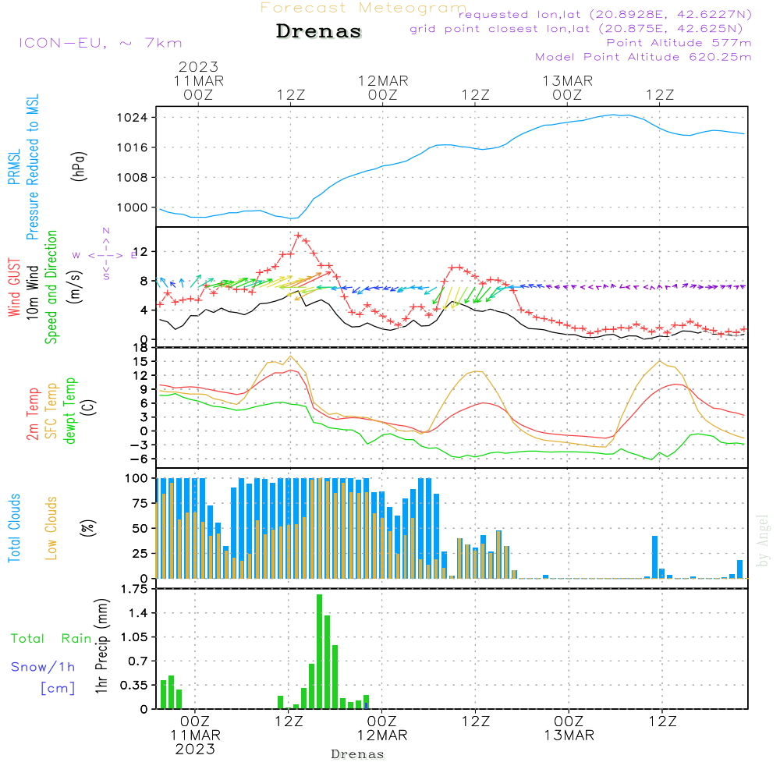Click the wind direction compass rose
780x780 pixels.
tap(105, 254)
